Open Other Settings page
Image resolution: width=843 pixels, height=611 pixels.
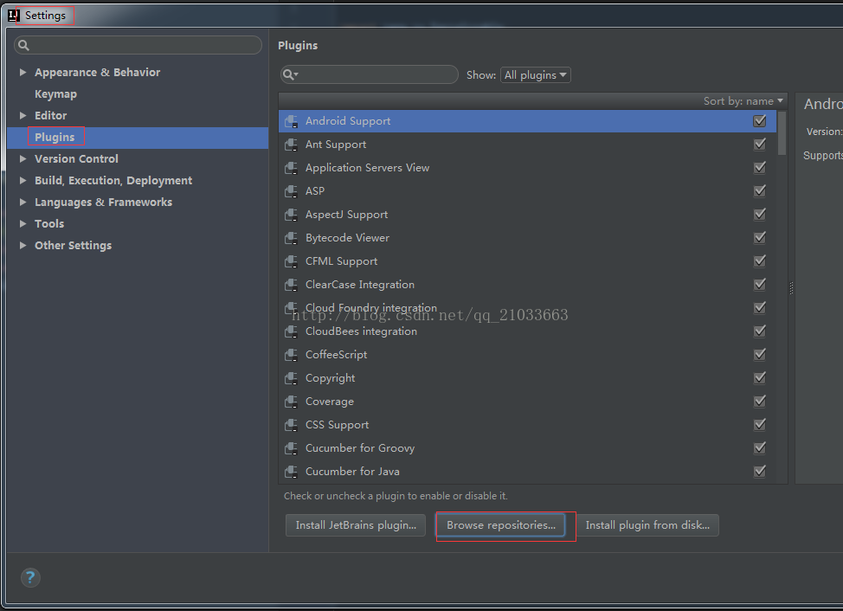[73, 245]
